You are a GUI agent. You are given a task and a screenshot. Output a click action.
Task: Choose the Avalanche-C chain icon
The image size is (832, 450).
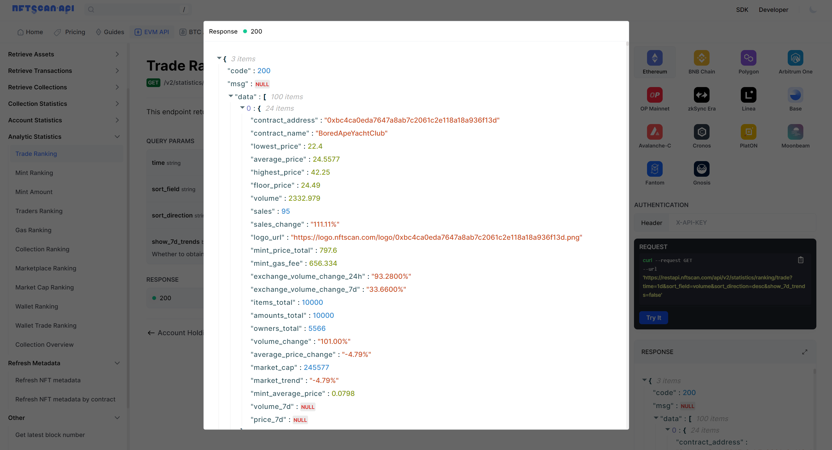[654, 132]
